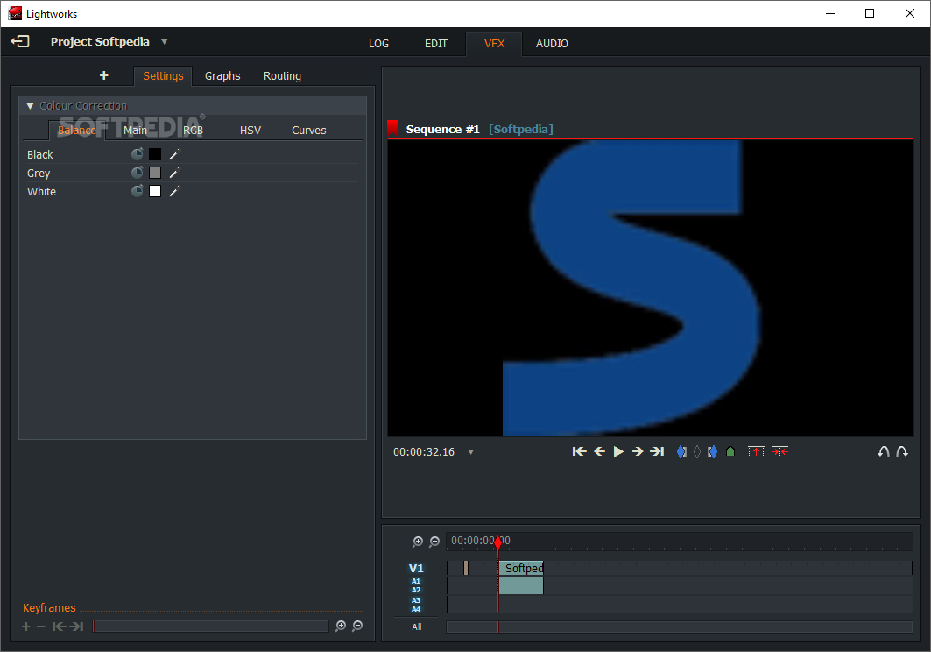Mark the in point

[681, 451]
